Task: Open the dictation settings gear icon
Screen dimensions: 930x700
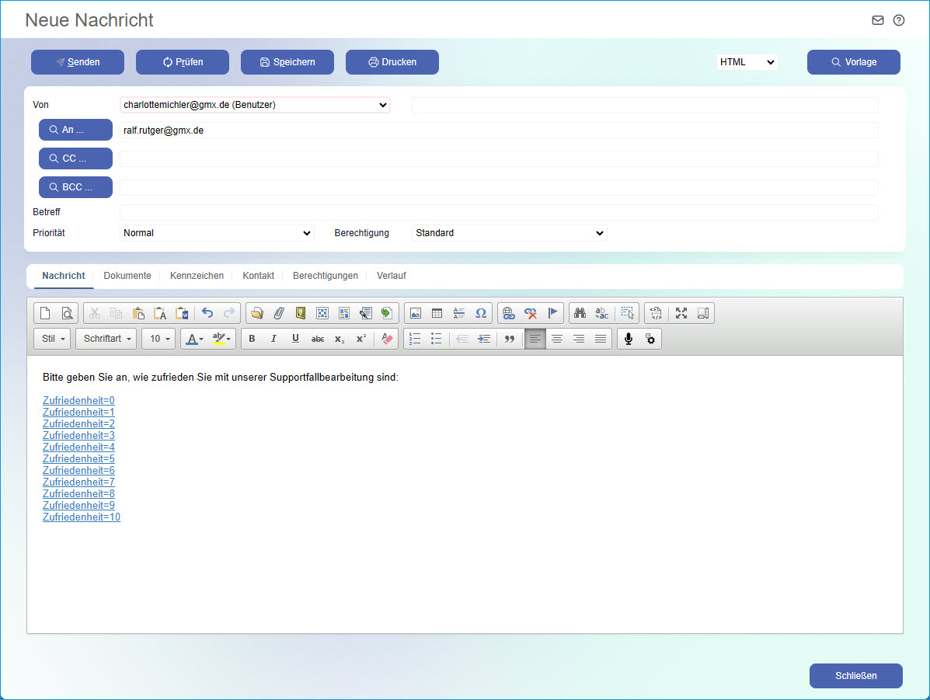Action: pos(650,339)
